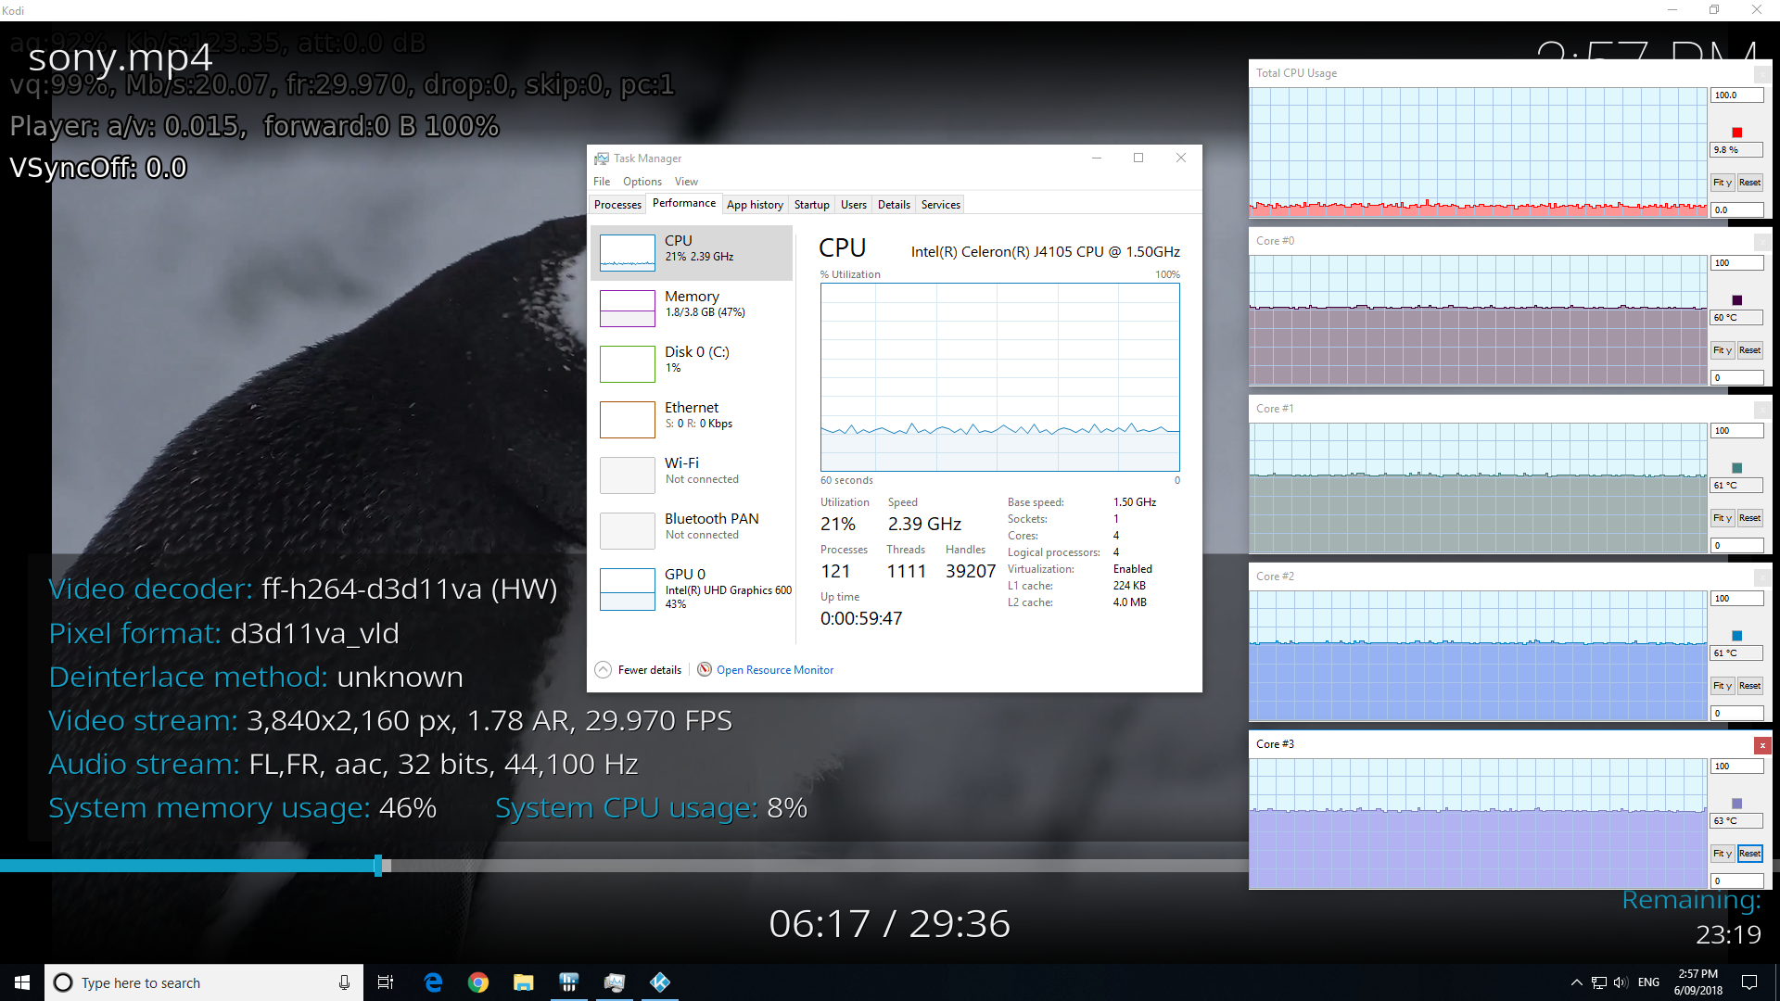The image size is (1780, 1001).
Task: Click Fit y on Core #2 graph
Action: [1723, 686]
